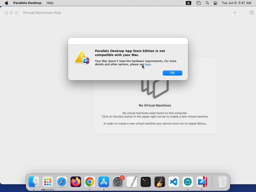Click the date and time in menu bar

click(x=236, y=3)
